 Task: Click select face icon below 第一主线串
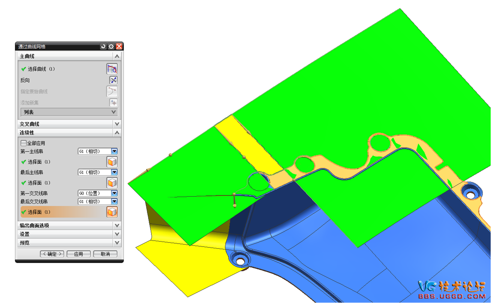click(112, 162)
